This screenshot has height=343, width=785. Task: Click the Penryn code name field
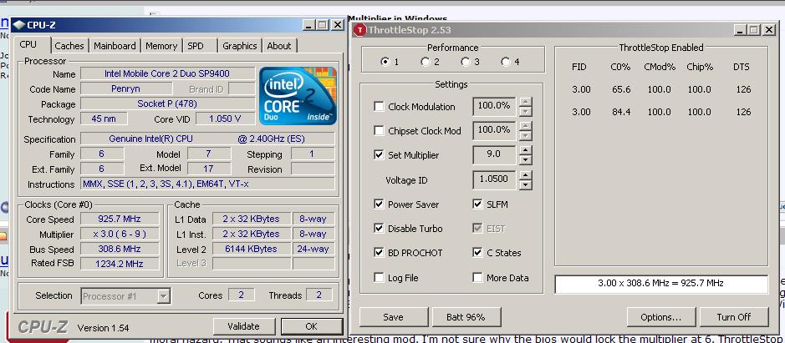[x=126, y=89]
